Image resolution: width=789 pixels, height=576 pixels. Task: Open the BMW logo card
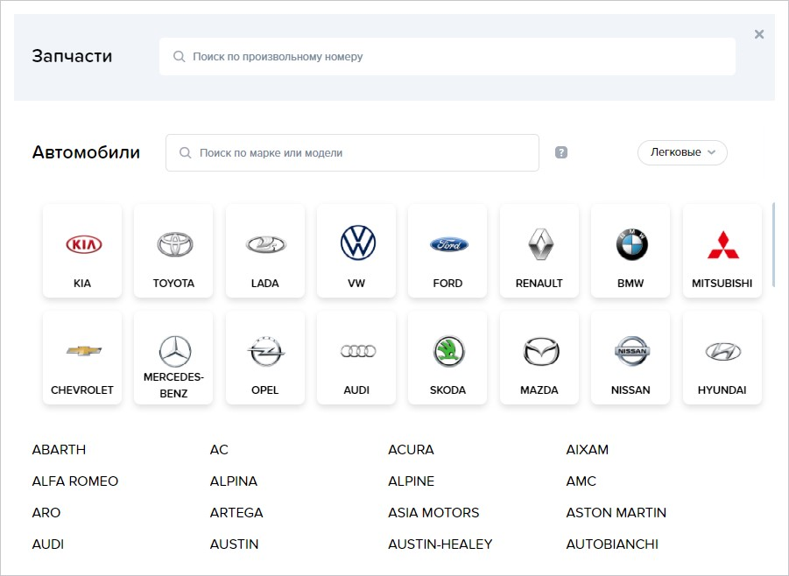pyautogui.click(x=630, y=250)
